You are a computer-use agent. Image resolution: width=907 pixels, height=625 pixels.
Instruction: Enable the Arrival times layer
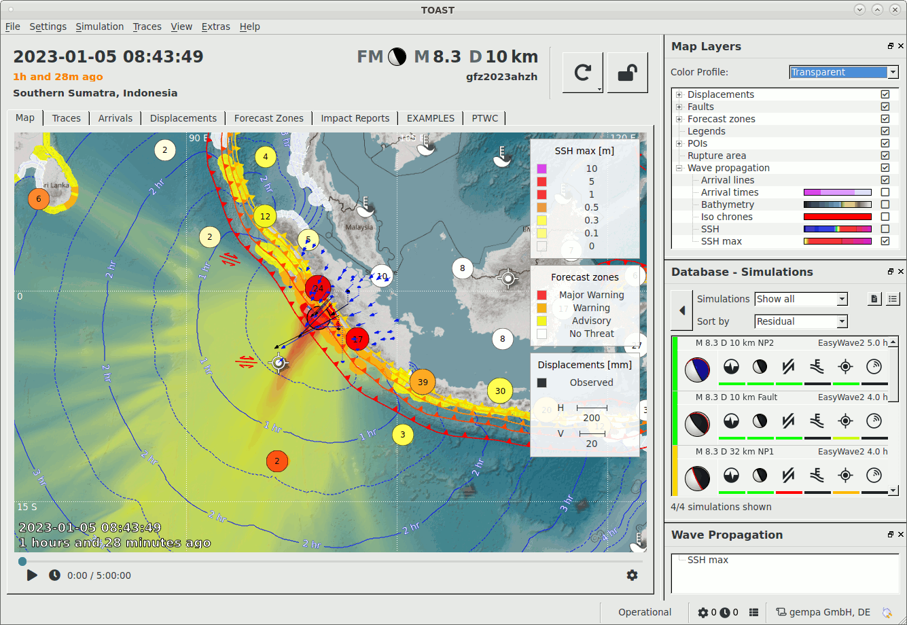(885, 192)
